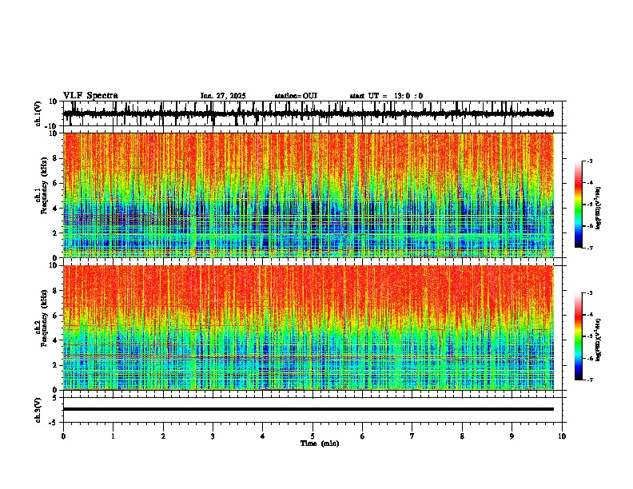Click the ch.1 spectrogram "2" kHz tick label

point(55,233)
